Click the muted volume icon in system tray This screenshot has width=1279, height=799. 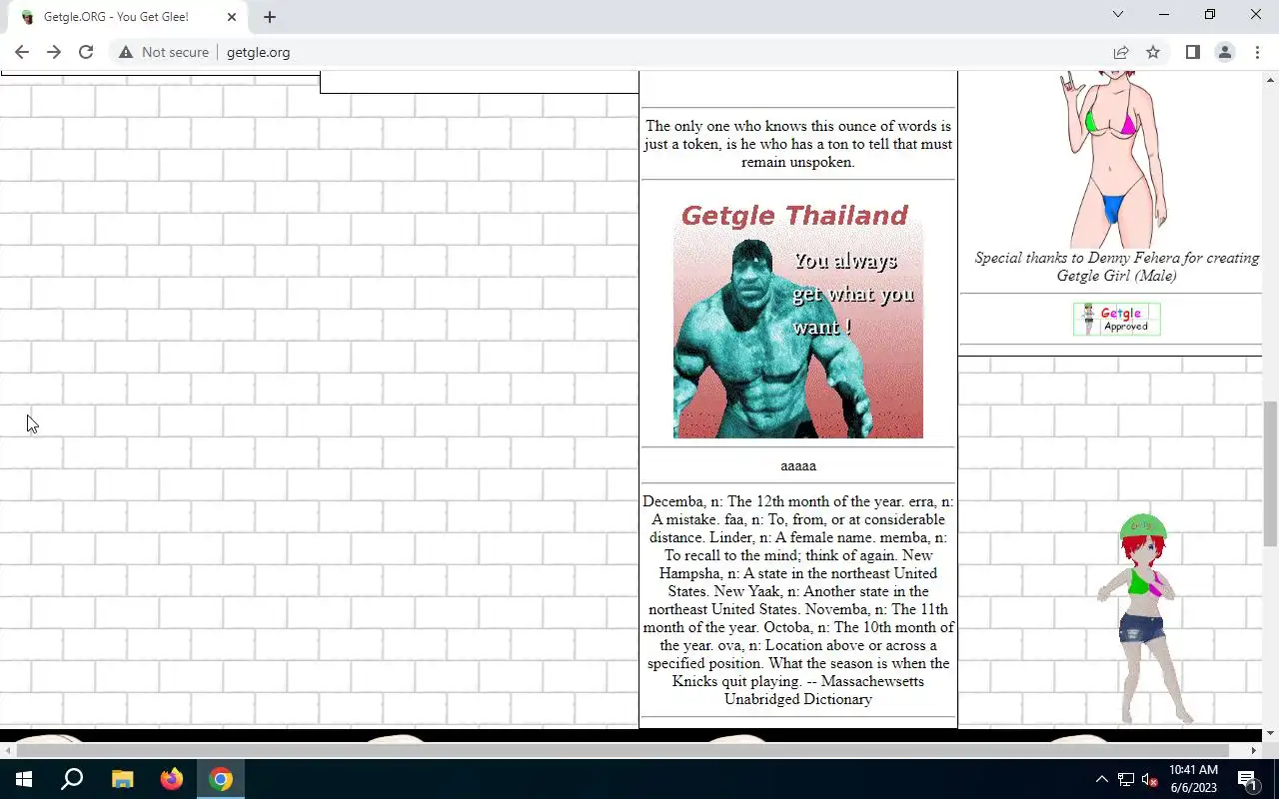pyautogui.click(x=1150, y=779)
